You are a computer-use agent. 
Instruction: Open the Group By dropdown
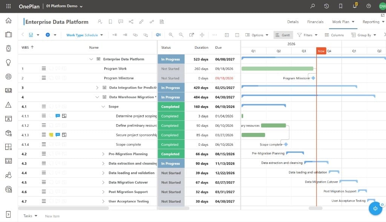(364, 35)
